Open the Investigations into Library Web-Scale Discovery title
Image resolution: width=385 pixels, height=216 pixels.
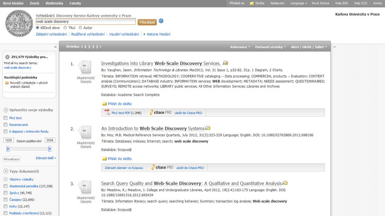point(161,63)
